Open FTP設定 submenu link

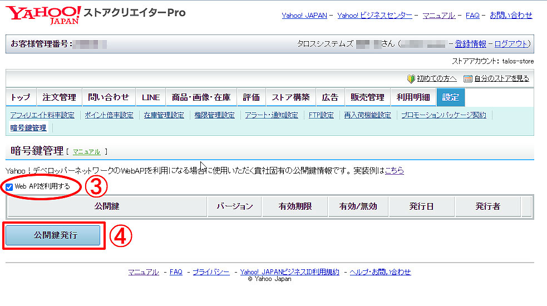[x=321, y=115]
